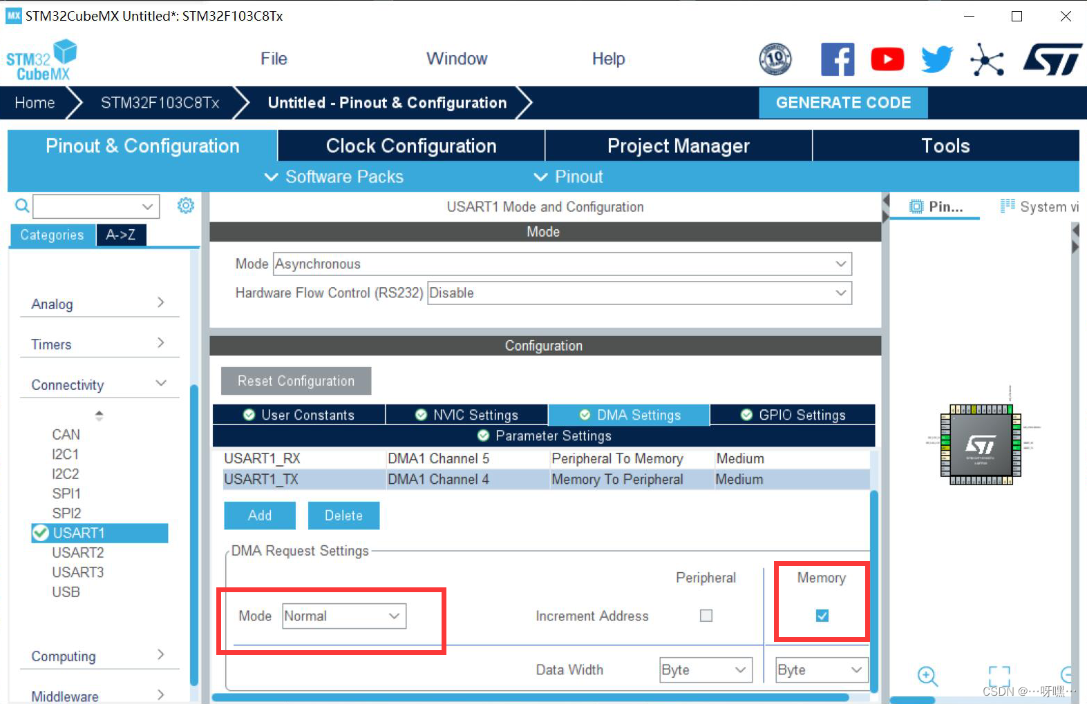1087x704 pixels.
Task: Switch to Pinout view tab
Action: pyautogui.click(x=936, y=206)
